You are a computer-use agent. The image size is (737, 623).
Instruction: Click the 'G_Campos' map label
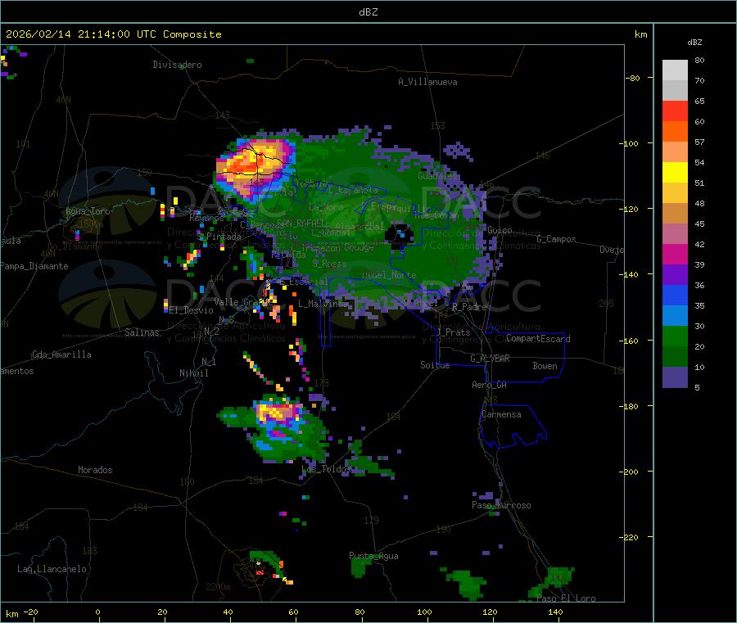[x=557, y=239]
